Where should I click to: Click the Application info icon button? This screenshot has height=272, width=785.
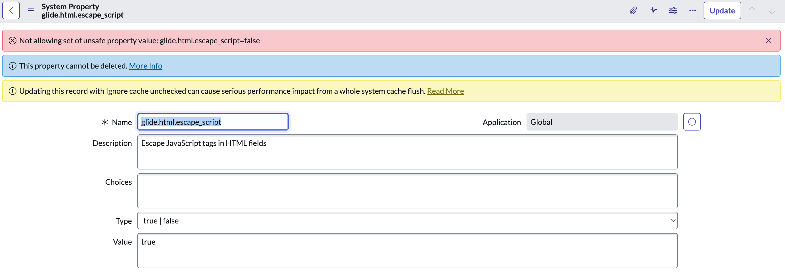click(692, 122)
